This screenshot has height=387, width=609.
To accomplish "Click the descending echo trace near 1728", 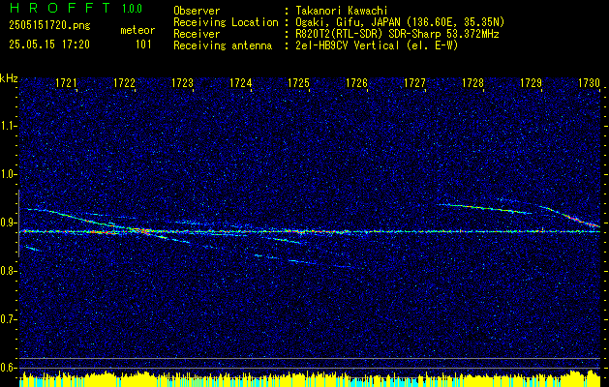I will (483, 208).
